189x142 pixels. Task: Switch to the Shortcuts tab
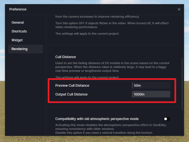19,31
